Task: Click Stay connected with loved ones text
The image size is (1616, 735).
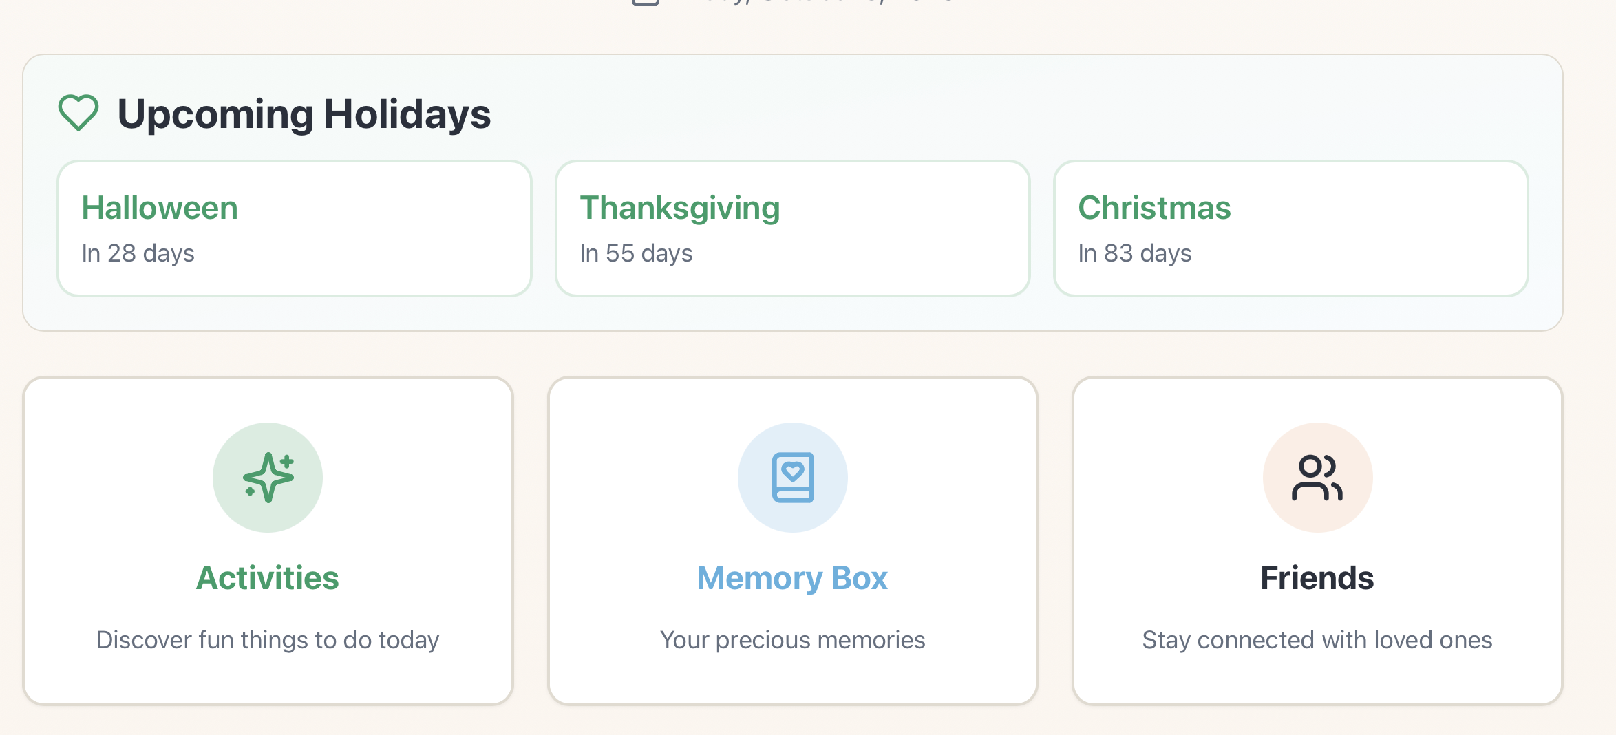Action: click(1317, 640)
